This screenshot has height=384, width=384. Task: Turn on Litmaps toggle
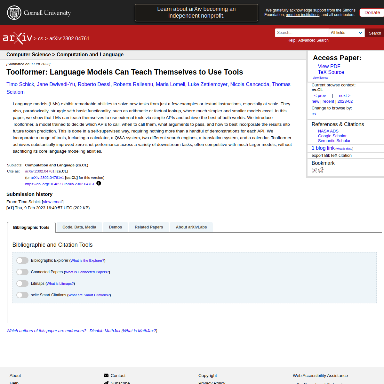pos(22,284)
